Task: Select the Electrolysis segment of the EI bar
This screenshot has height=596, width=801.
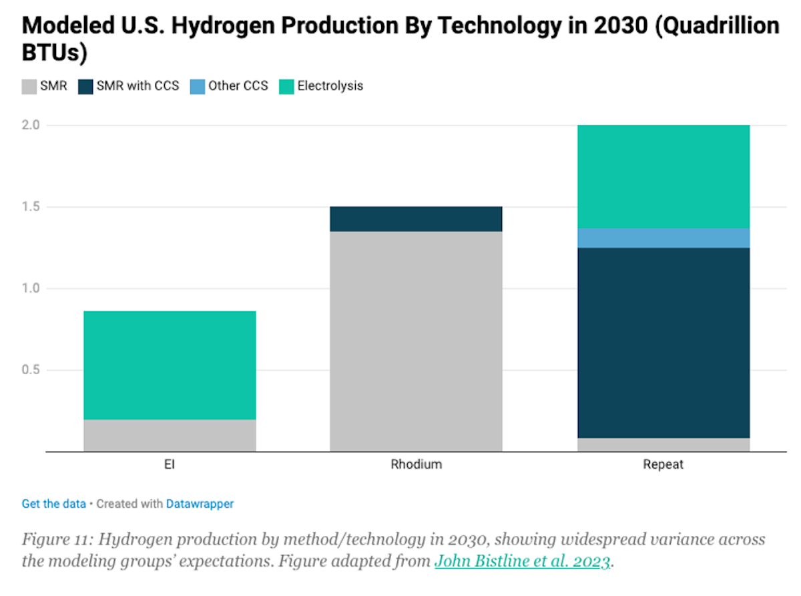Action: coord(170,365)
